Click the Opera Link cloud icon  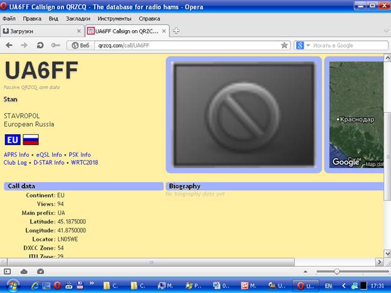pyautogui.click(x=24, y=272)
